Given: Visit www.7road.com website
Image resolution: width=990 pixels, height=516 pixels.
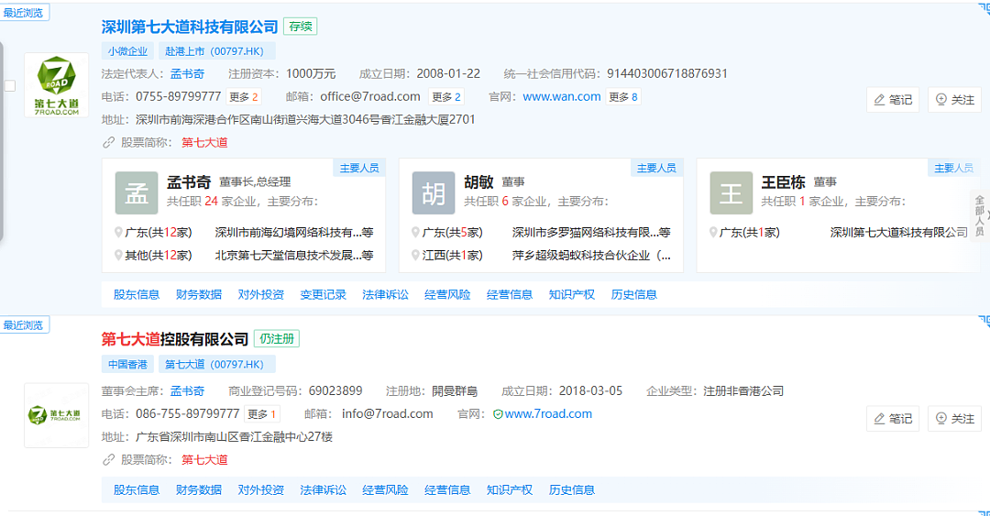Looking at the screenshot, I should [x=549, y=413].
